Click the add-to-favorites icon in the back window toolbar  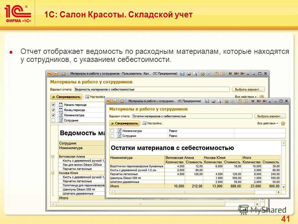[x=203, y=73]
